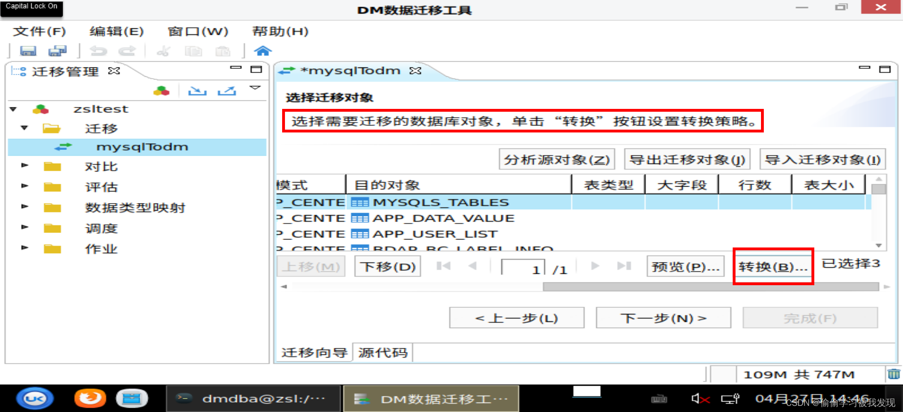Proceed with 下一步(N) button
903x412 pixels.
coord(663,318)
